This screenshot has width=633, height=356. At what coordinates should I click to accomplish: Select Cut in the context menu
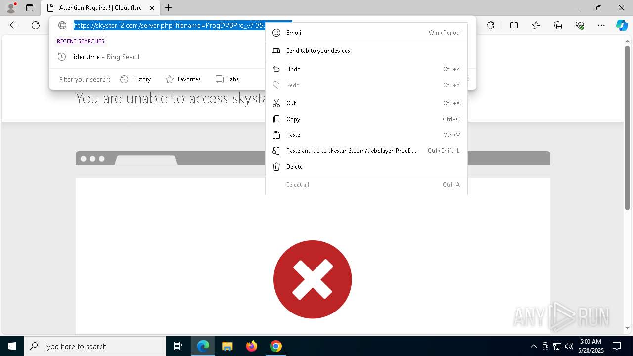pyautogui.click(x=366, y=103)
